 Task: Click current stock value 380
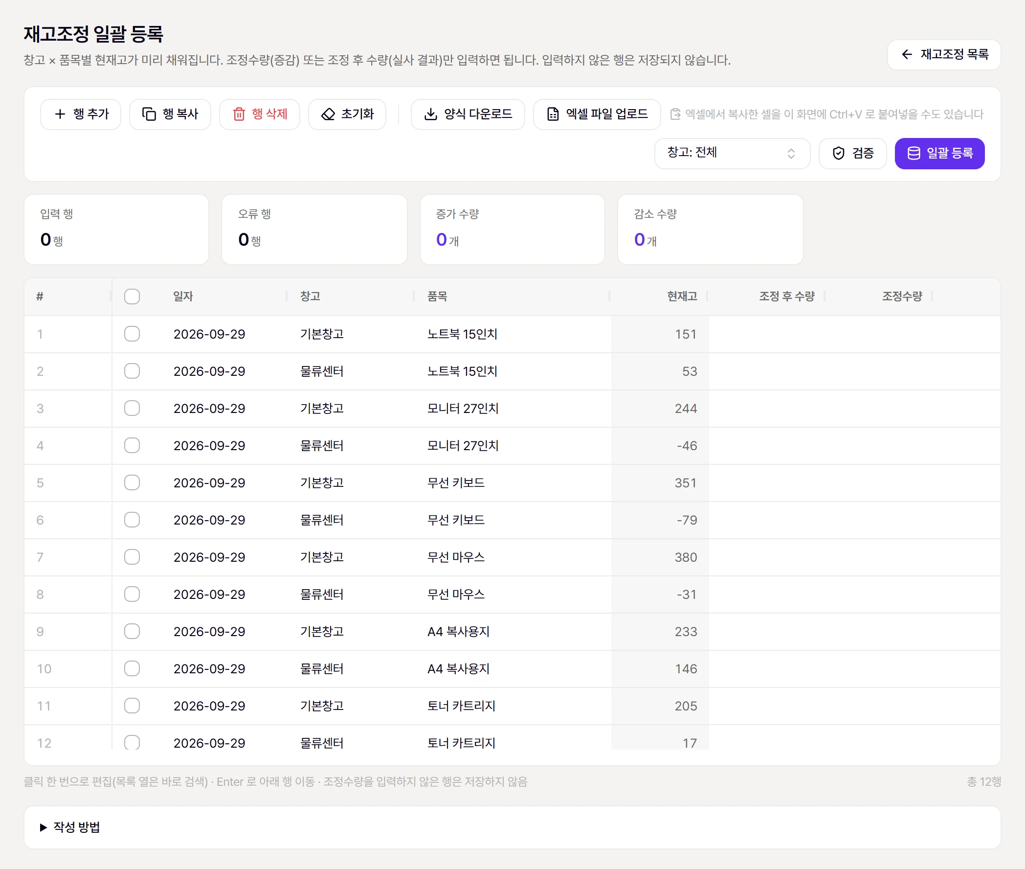pos(686,557)
